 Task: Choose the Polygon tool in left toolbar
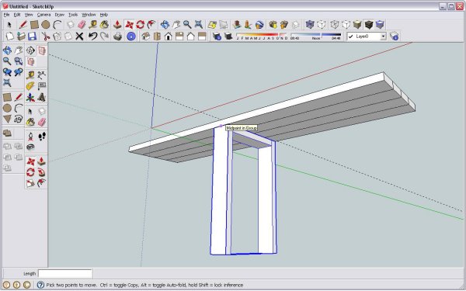point(7,120)
